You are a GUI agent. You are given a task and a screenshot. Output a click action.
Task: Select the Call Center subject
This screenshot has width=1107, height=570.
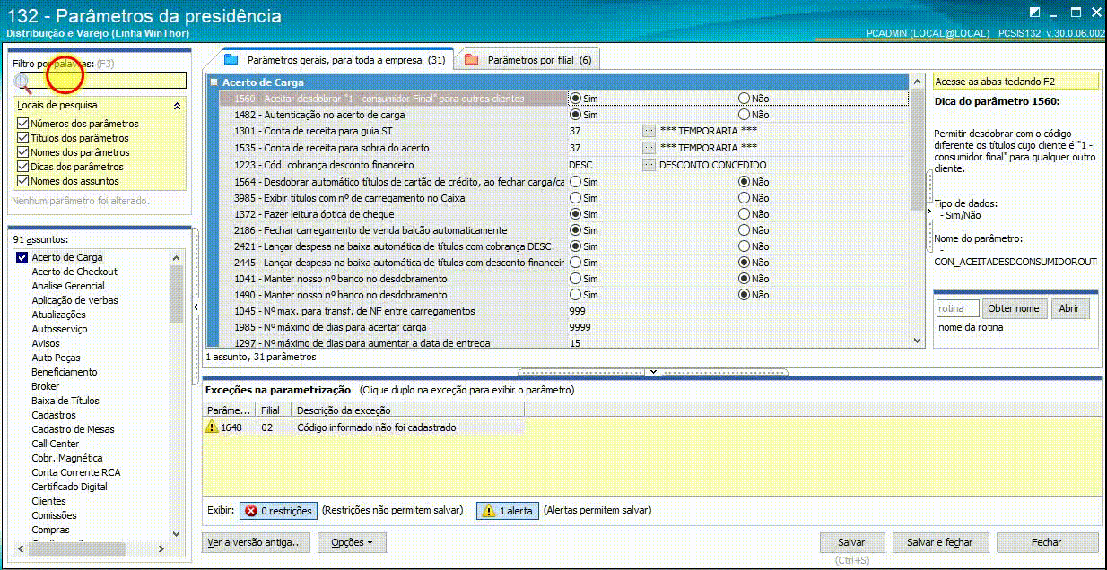pos(56,444)
